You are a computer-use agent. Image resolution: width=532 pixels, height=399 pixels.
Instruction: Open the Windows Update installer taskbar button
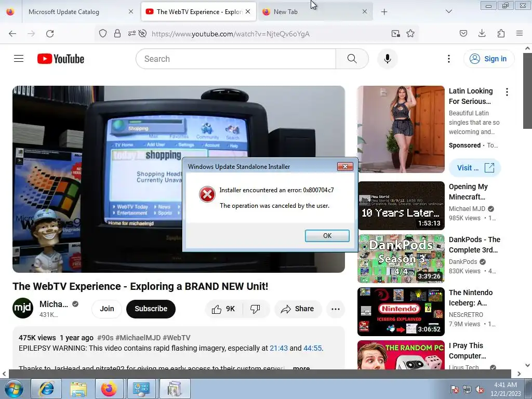click(x=175, y=389)
